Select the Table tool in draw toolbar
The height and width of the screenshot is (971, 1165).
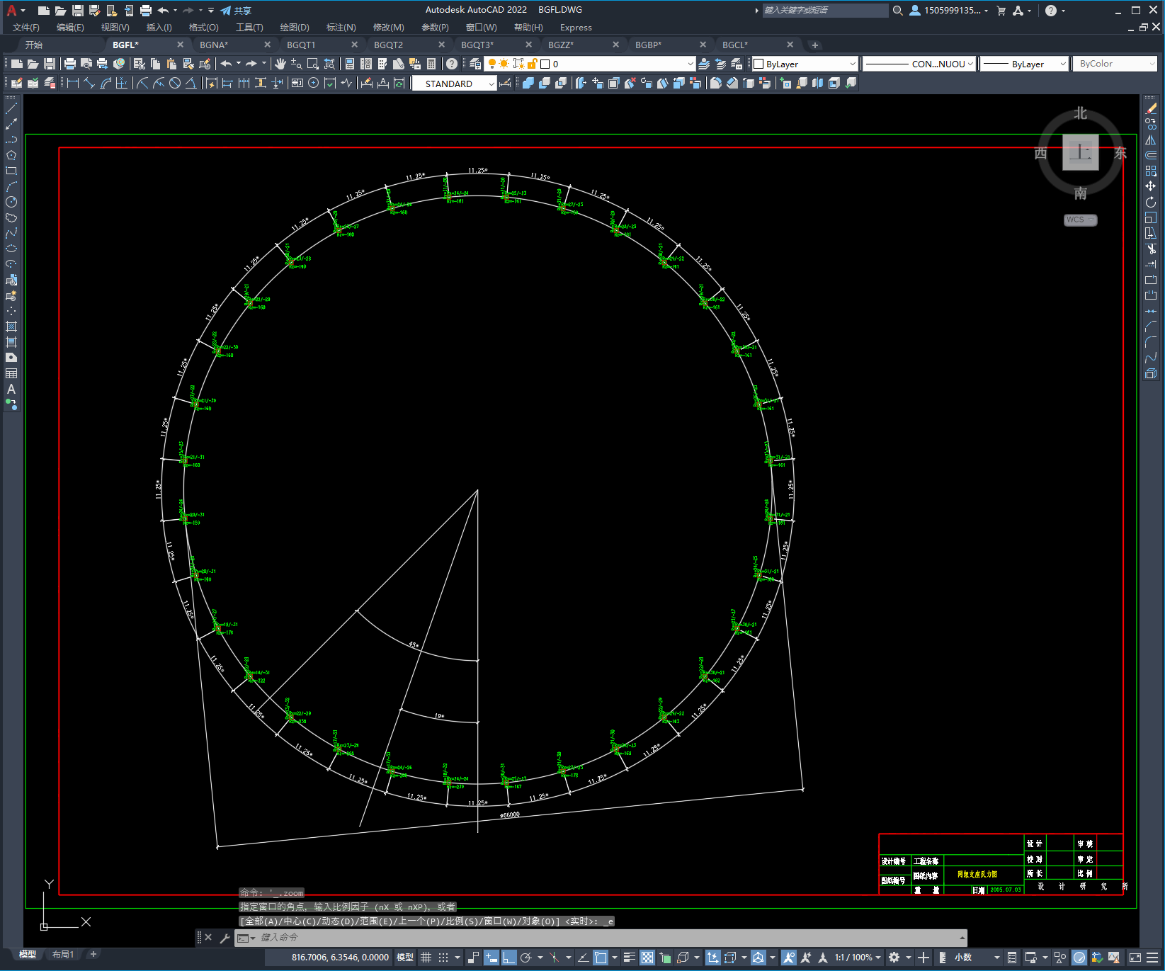(x=11, y=373)
